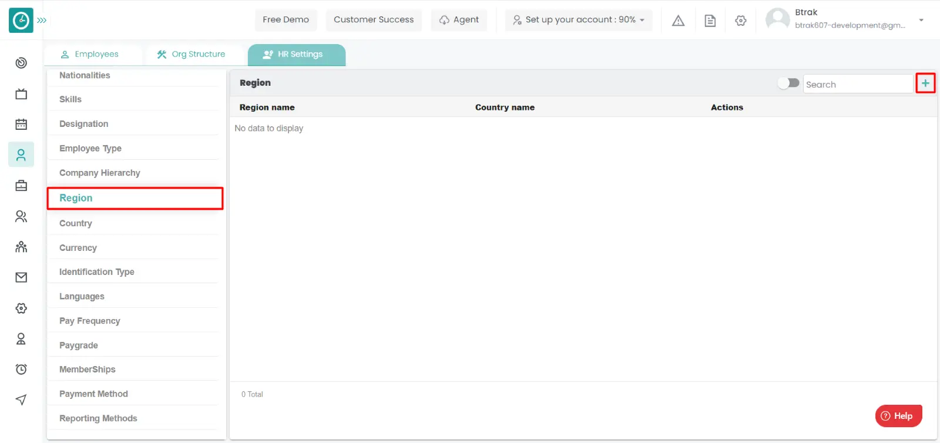Image resolution: width=940 pixels, height=443 pixels.
Task: Click the Region name column header
Action: 267,108
